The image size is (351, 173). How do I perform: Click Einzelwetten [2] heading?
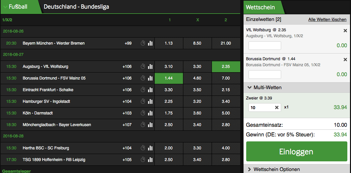263,20
